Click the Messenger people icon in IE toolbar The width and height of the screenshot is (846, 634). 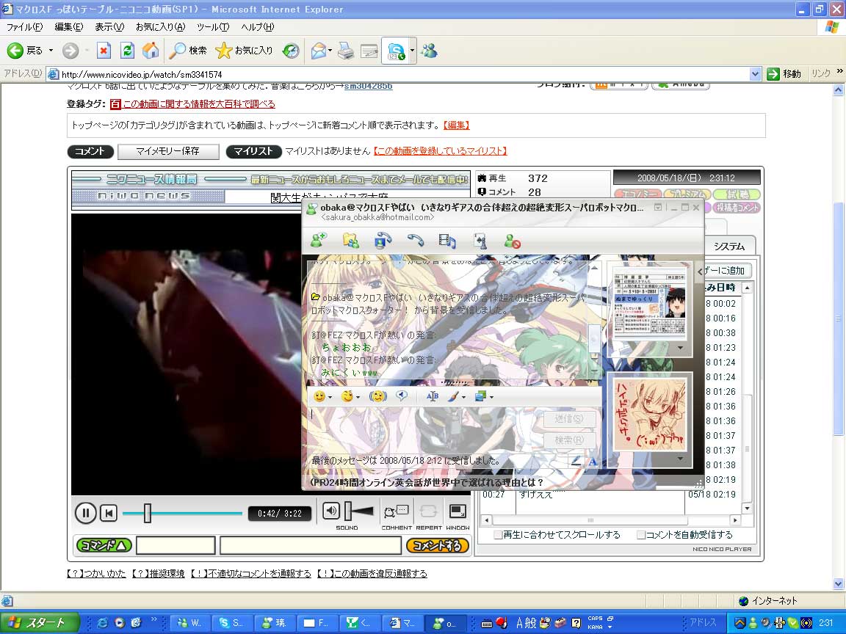(x=430, y=51)
